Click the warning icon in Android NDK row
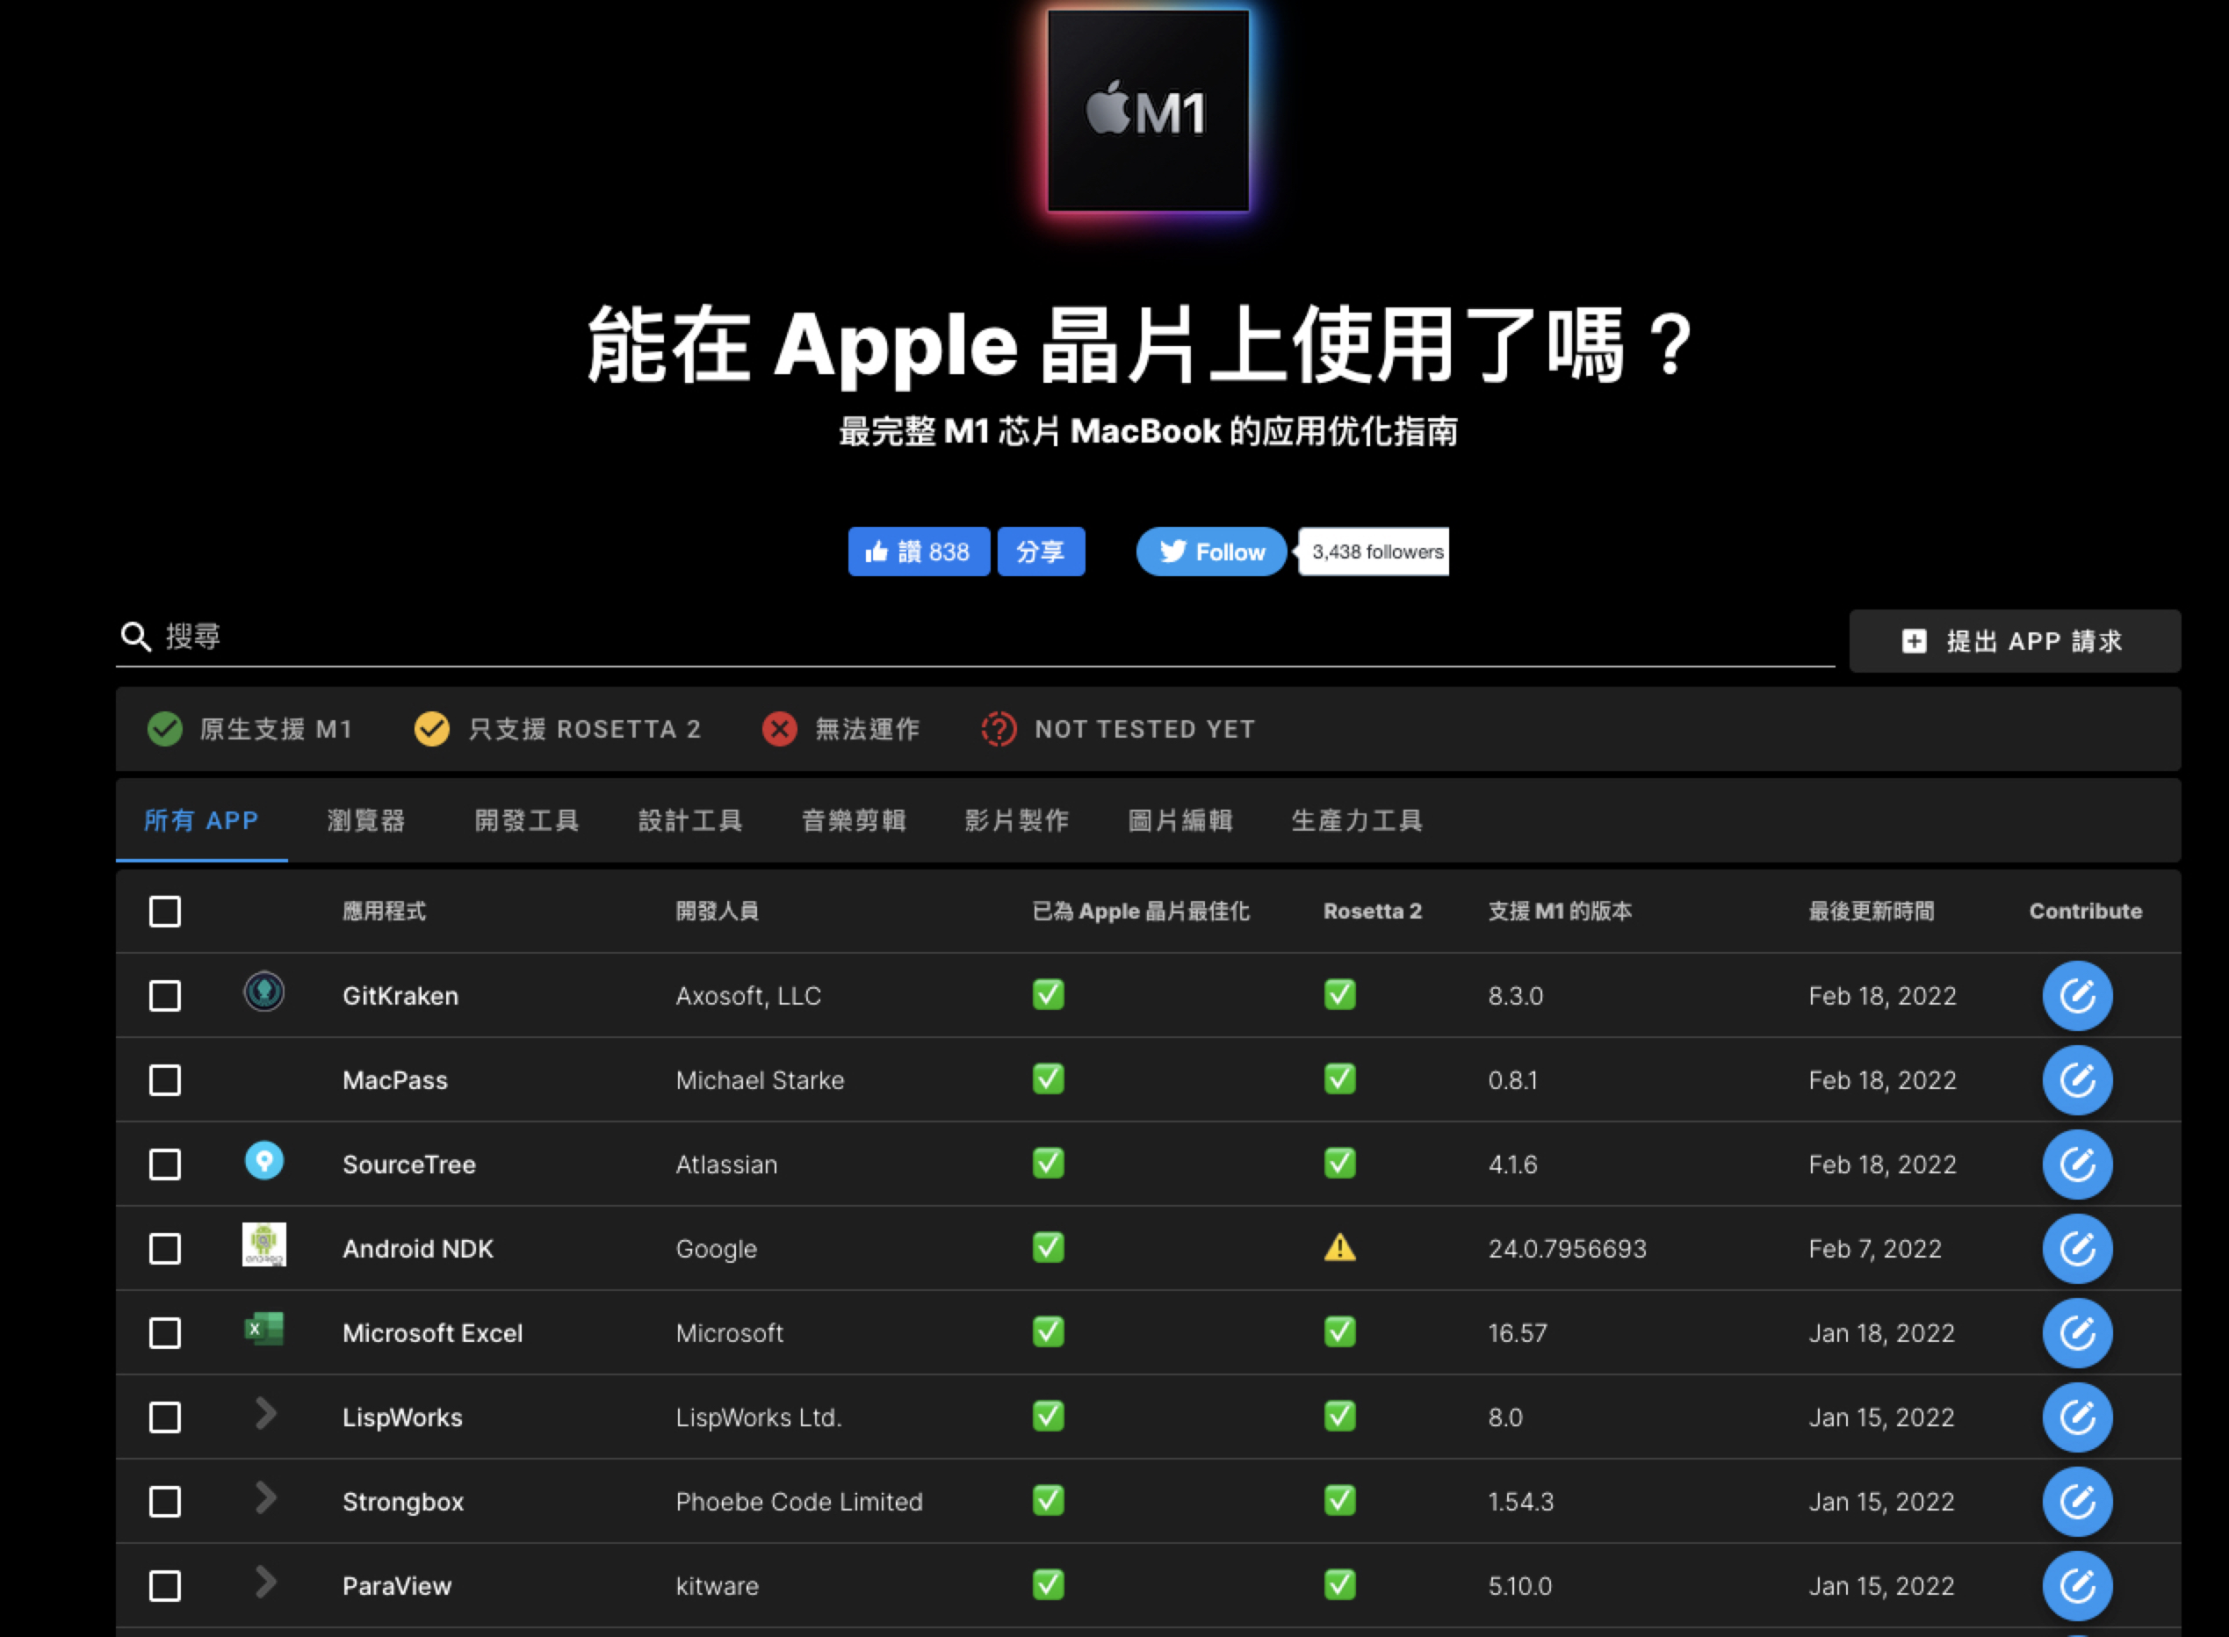2229x1637 pixels. [x=1339, y=1248]
